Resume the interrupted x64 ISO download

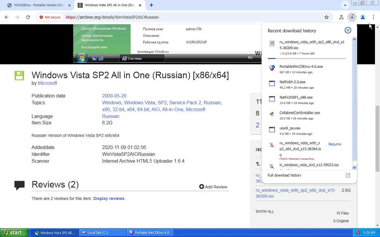tap(335, 144)
